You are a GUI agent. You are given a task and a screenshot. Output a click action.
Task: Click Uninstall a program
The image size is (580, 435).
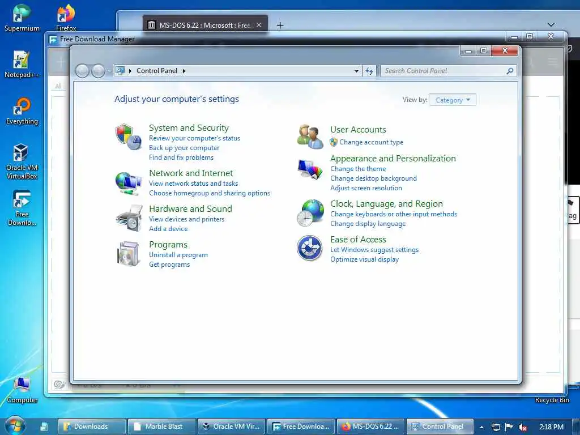pos(178,255)
